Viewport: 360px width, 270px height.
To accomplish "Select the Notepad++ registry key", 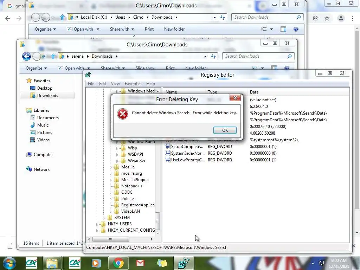I will click(x=132, y=186).
